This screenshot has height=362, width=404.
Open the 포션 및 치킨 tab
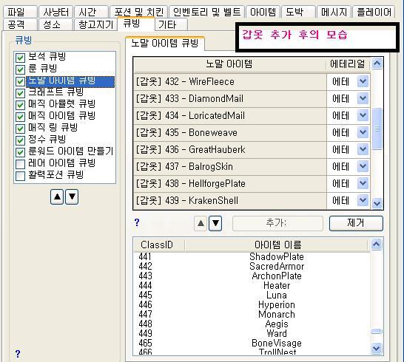pyautogui.click(x=138, y=12)
